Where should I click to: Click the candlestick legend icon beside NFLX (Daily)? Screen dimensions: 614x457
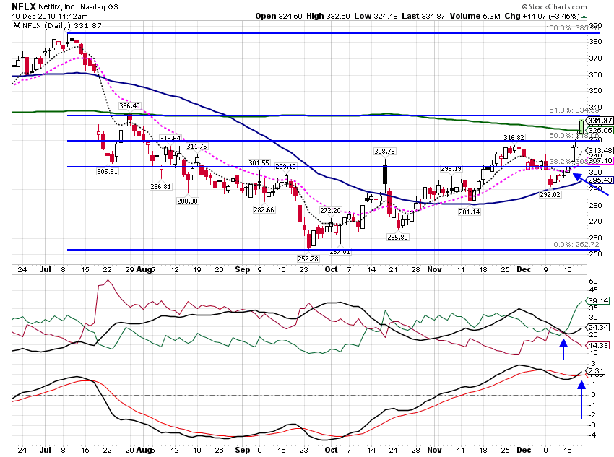click(17, 26)
